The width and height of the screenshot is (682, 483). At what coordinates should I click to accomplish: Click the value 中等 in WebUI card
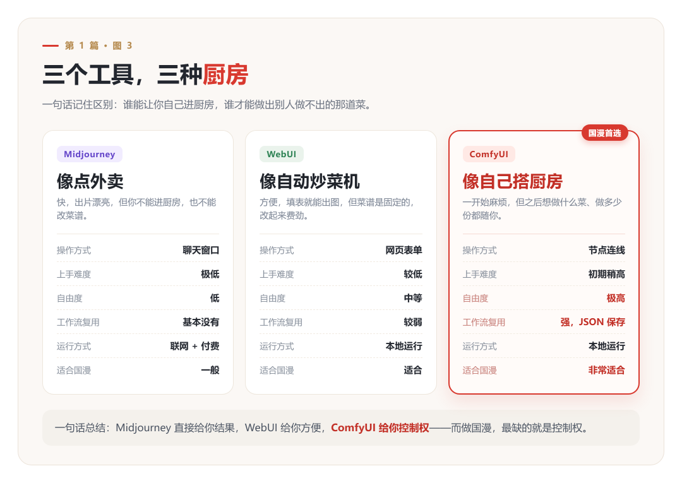tap(413, 298)
